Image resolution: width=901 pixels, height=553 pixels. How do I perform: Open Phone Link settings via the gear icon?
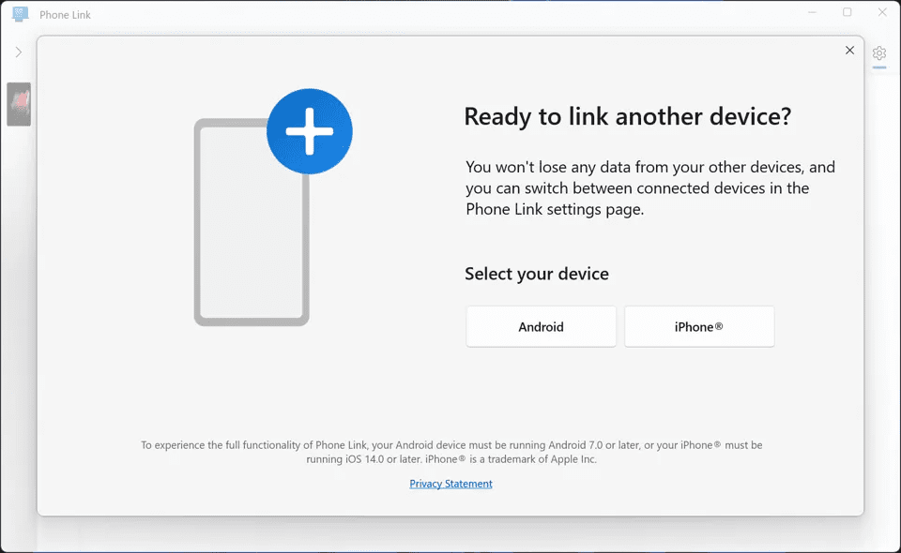click(879, 53)
